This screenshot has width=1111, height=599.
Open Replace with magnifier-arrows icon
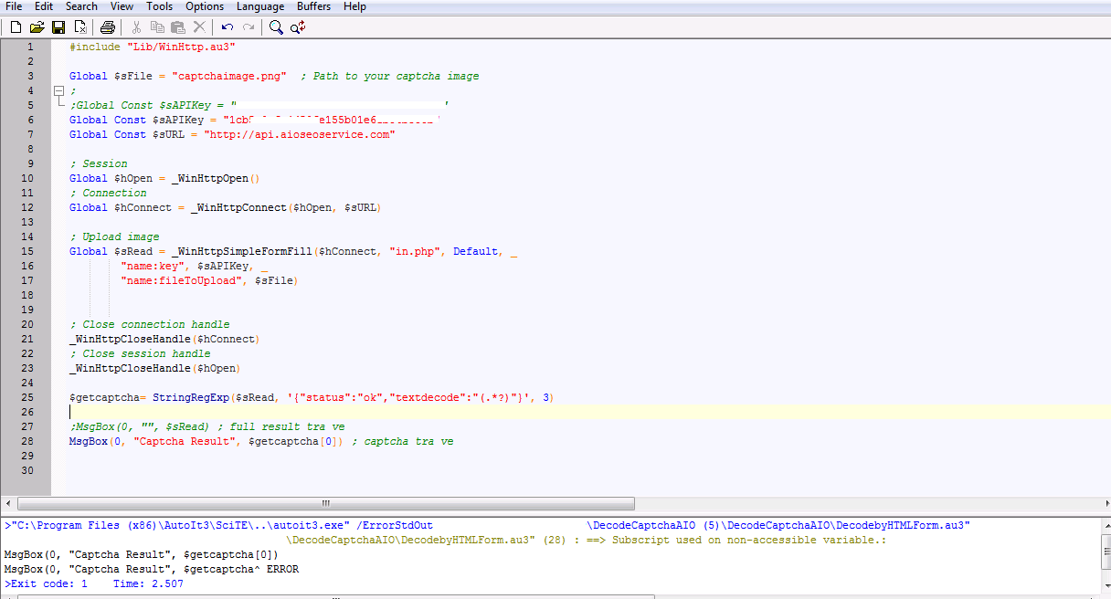(x=298, y=27)
